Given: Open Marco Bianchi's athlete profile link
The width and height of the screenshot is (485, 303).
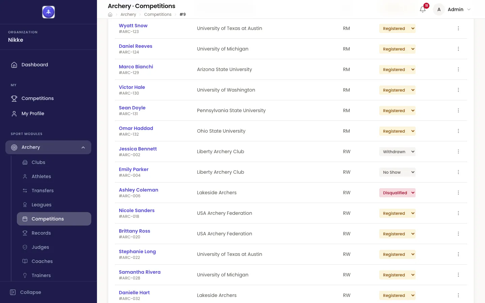Looking at the screenshot, I should point(136,67).
